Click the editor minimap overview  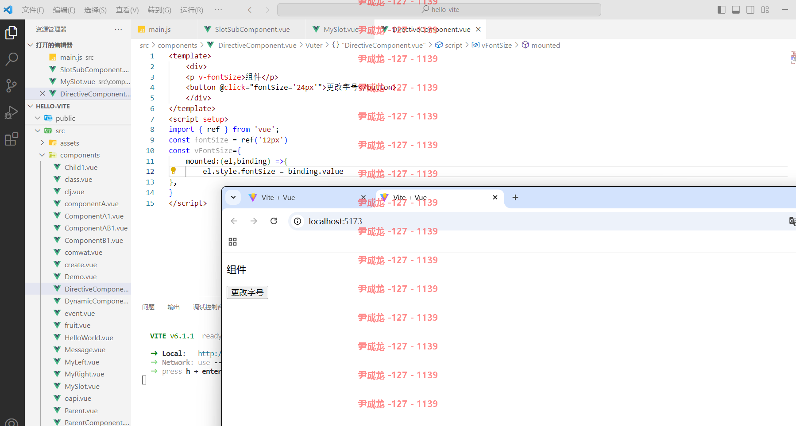pyautogui.click(x=793, y=57)
